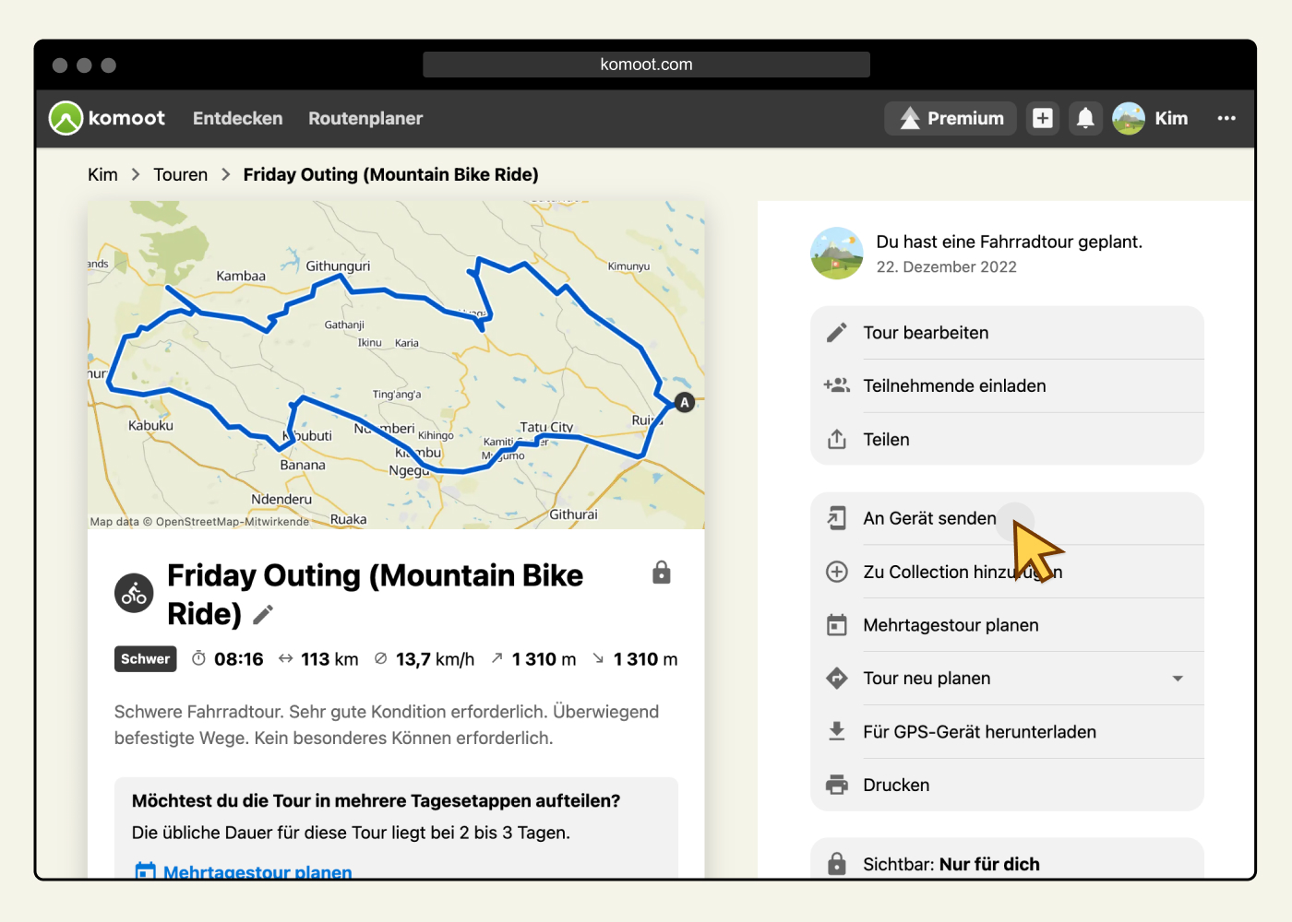This screenshot has height=922, width=1292.
Task: Open the Kim profile name menu
Action: coord(1171,118)
